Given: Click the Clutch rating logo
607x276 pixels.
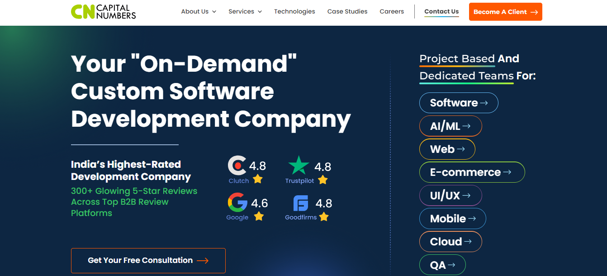Looking at the screenshot, I should 237,166.
